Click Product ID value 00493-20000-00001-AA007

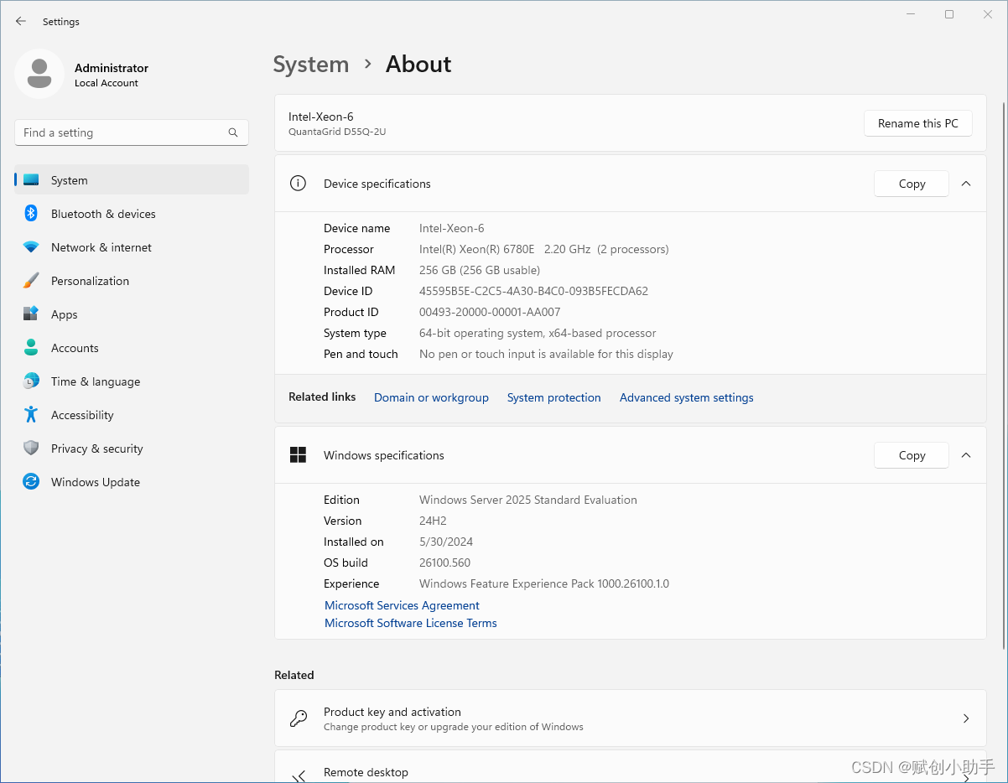pos(490,312)
